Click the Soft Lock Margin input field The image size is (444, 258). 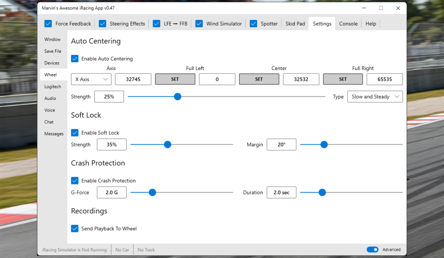[281, 145]
